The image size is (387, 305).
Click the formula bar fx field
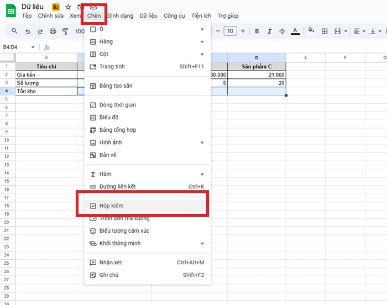coord(217,47)
